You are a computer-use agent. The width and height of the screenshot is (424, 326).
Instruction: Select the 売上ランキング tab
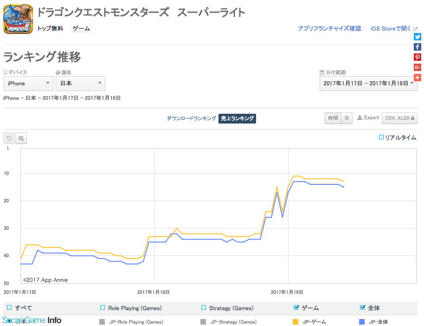(x=237, y=118)
